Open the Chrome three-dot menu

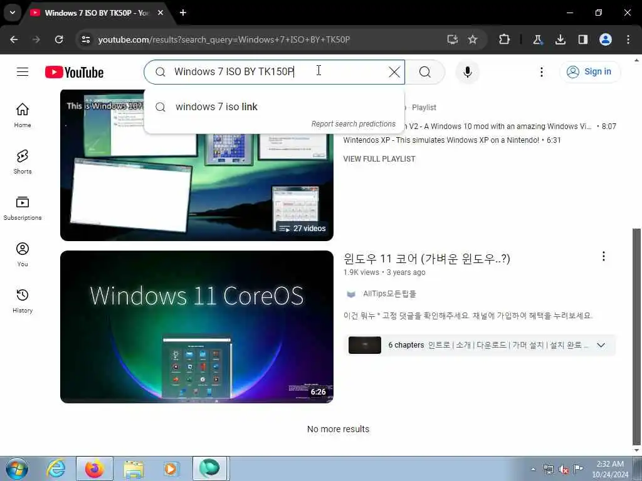tap(628, 39)
